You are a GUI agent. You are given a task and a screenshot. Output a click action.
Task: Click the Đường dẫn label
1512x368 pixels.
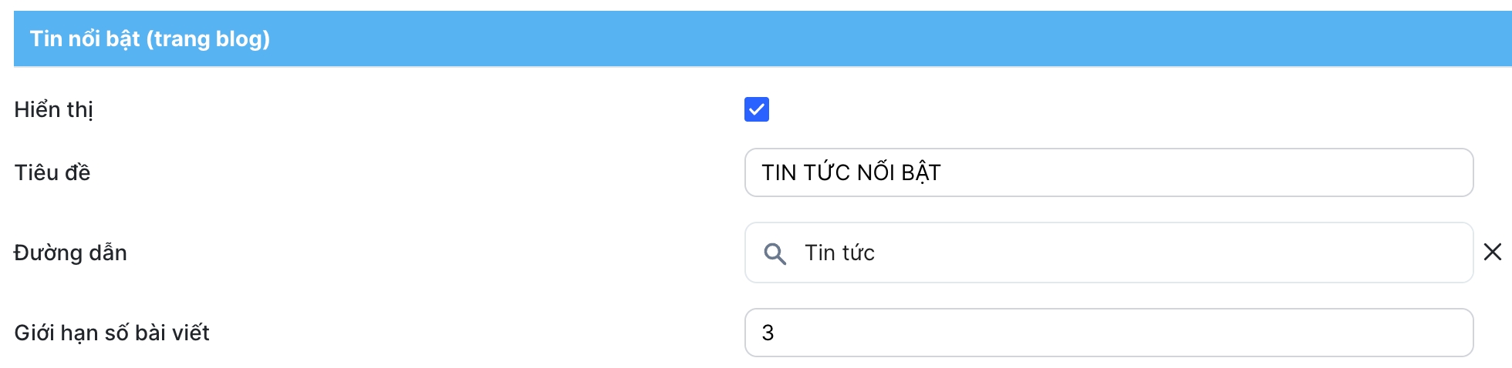tap(70, 253)
